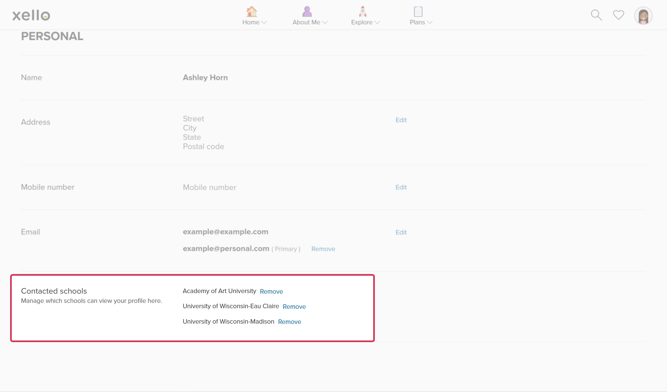Screen dimensions: 667x392
Task: Open search with the magnifying glass icon
Action: click(596, 15)
